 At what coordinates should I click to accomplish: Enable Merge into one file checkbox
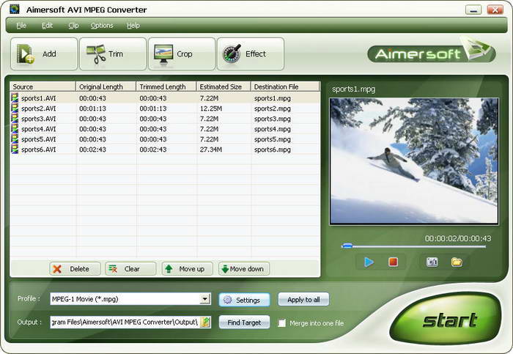[281, 323]
